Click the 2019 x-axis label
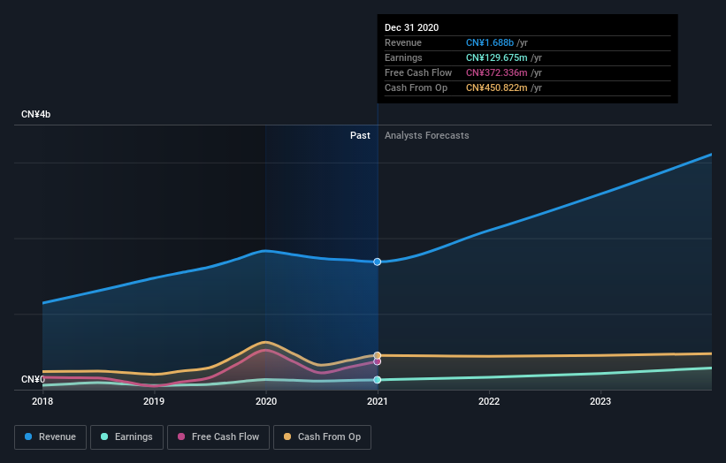Screen dimensions: 726x463 pos(154,401)
